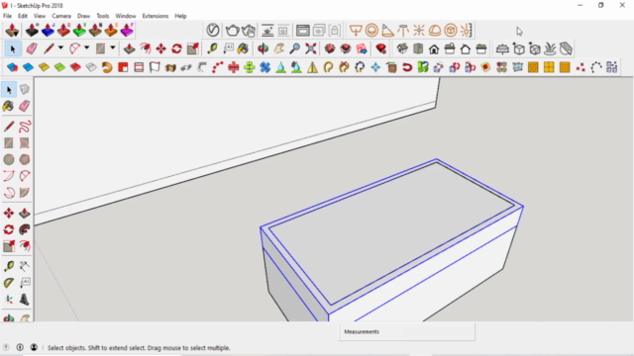The image size is (634, 356).
Task: Select the Eraser tool in top toolbar
Action: click(32, 48)
